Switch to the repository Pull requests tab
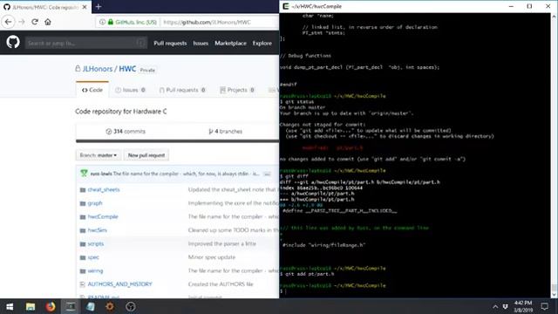The image size is (558, 314). 182,90
